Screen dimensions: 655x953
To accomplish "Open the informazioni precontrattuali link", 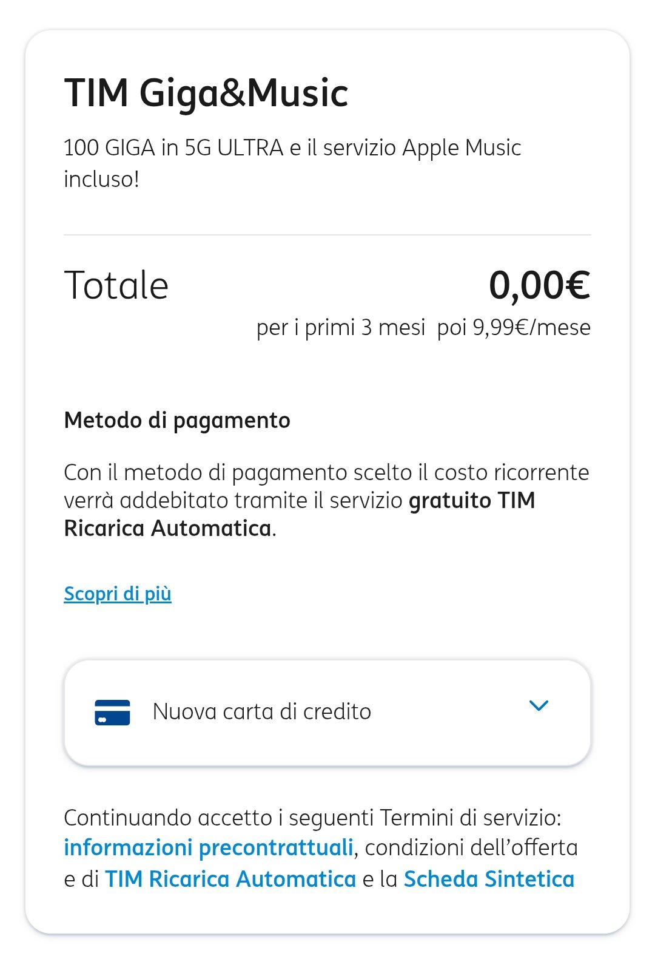I will [209, 847].
